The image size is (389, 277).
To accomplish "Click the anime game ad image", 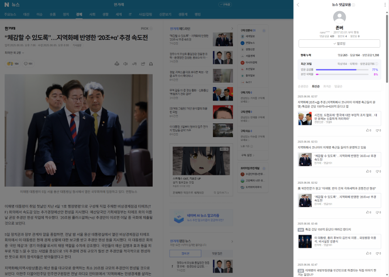I will point(201,161).
